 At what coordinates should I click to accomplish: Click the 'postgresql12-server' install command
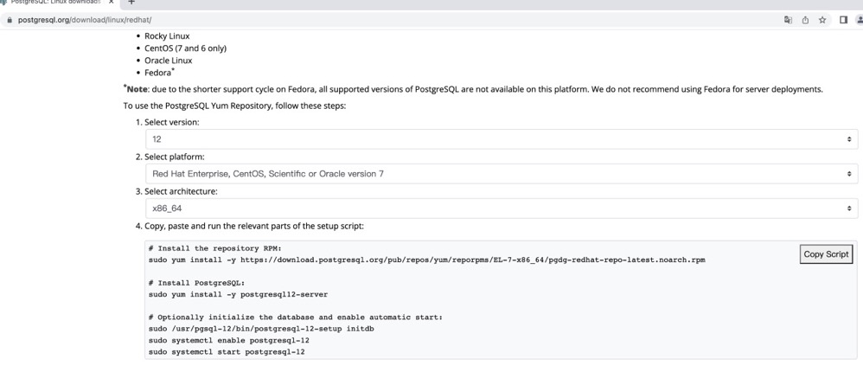coord(238,294)
